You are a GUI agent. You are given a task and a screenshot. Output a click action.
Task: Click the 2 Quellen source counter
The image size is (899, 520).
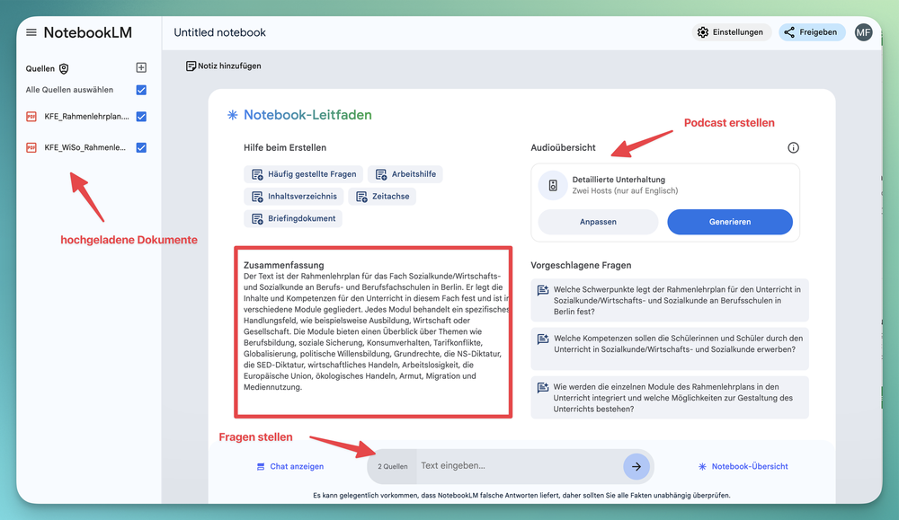click(x=393, y=466)
